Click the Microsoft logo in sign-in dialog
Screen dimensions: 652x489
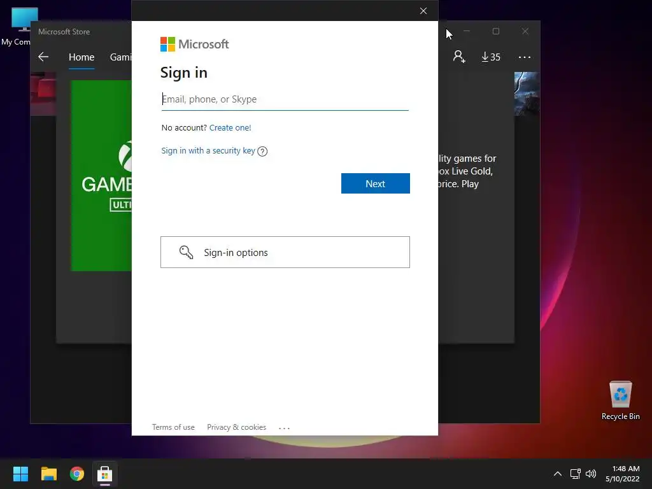click(x=195, y=44)
